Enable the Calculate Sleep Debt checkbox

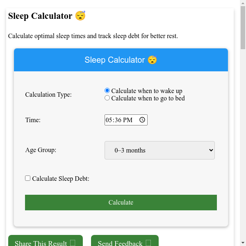(x=28, y=178)
